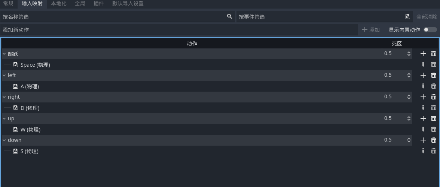Toggle the 显示内置动作 switch
Viewport: 440px width, 187px height.
tap(430, 30)
